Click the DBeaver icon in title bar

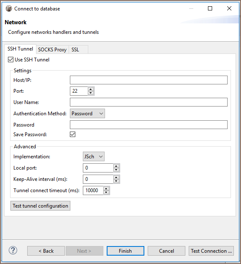[x=9, y=8]
